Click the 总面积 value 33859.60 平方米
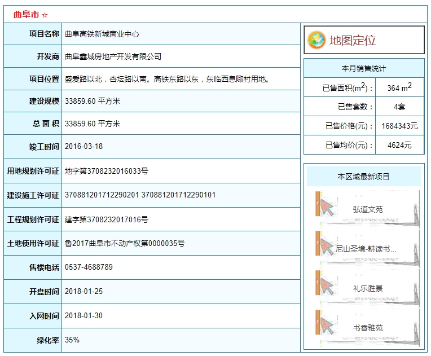Viewport: 431px width, 356px height. [93, 124]
